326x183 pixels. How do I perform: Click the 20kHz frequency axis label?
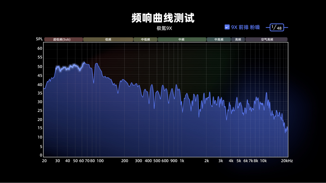[287, 161]
